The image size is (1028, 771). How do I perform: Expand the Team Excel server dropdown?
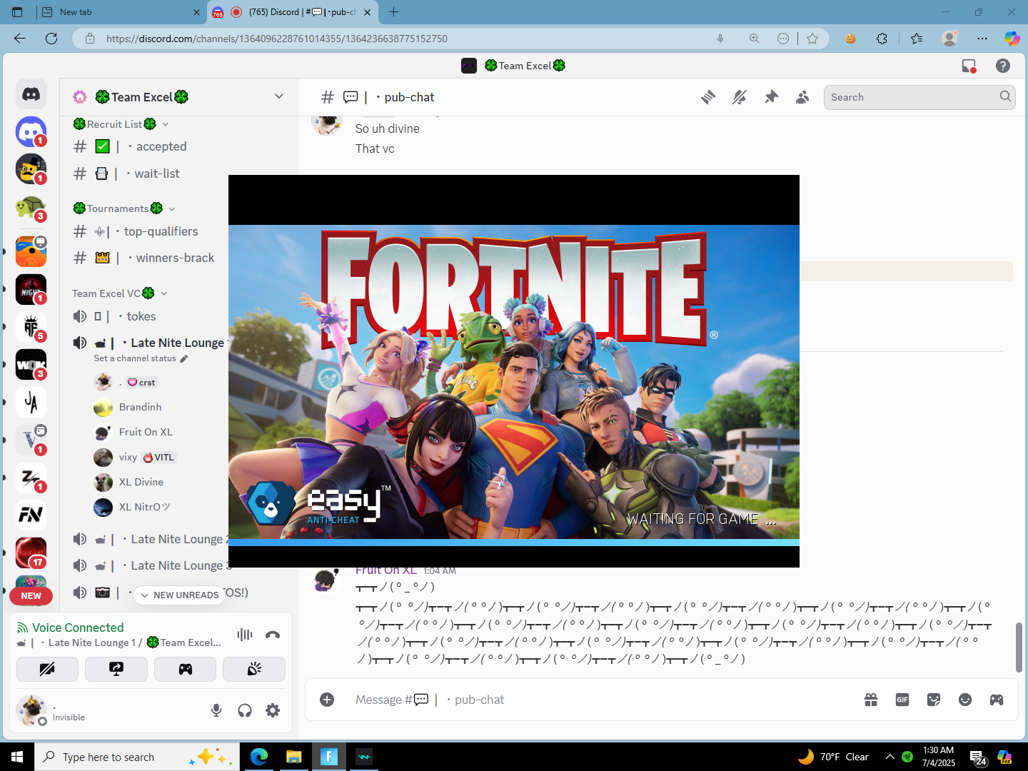279,96
